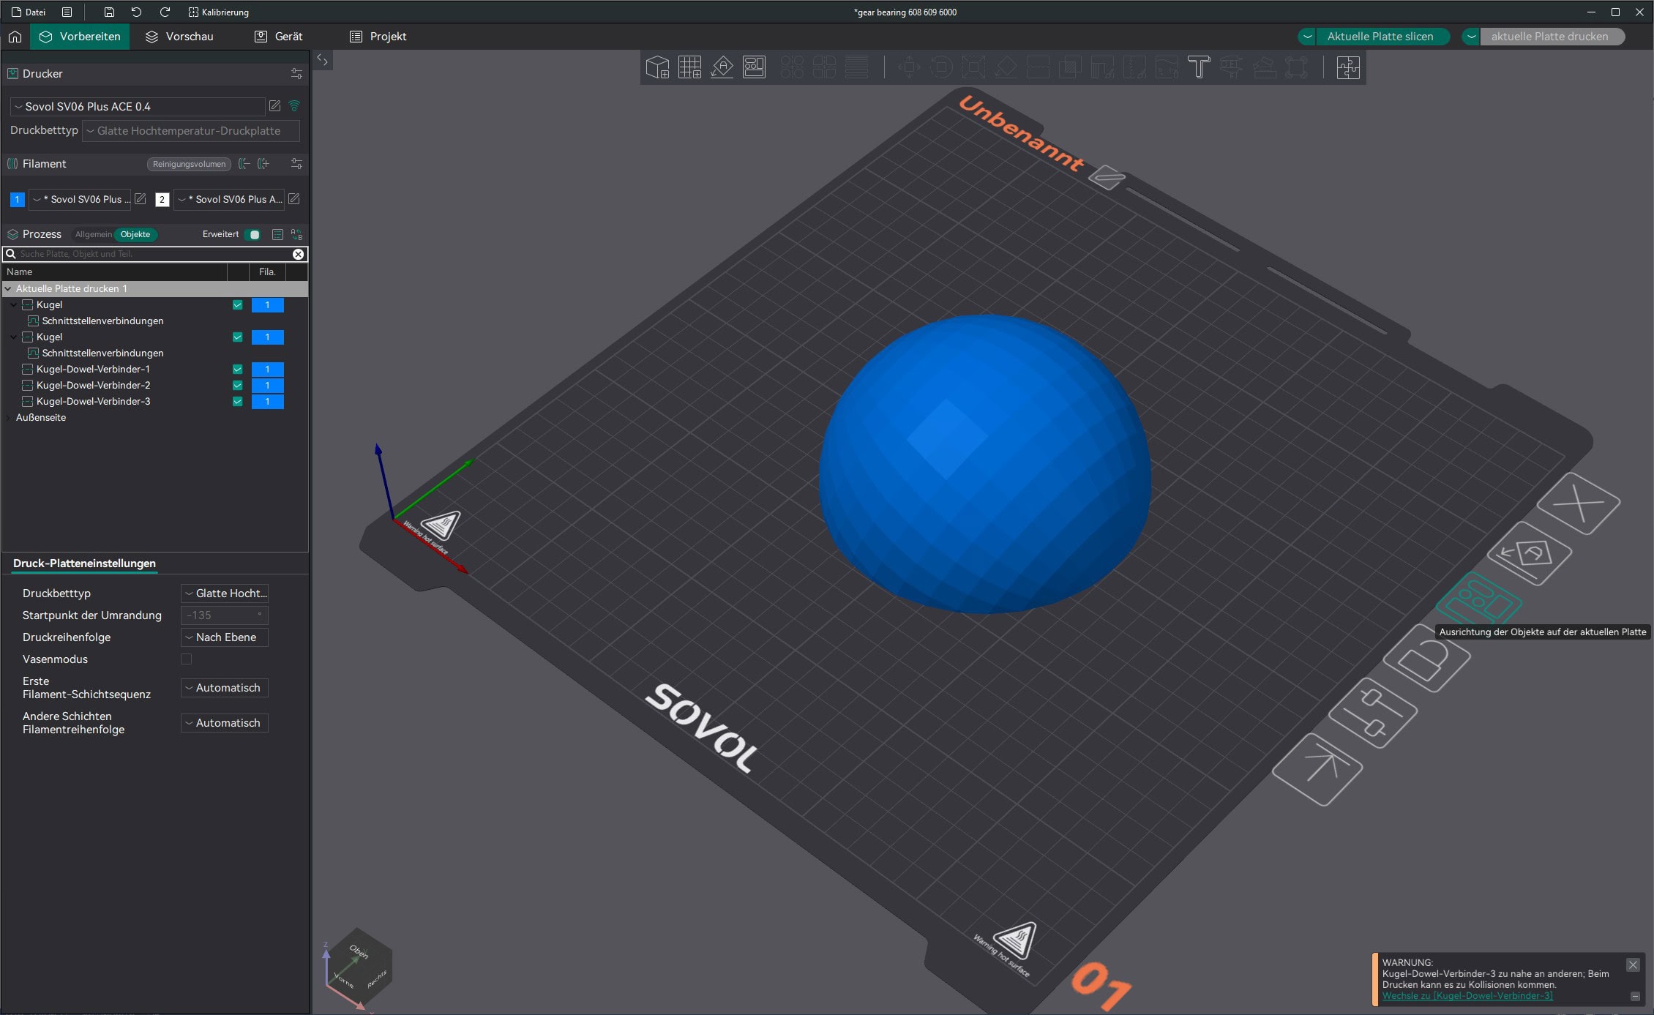1654x1015 pixels.
Task: Click the Wechsle zu Kugel-Dowel-Verbinder-3 link
Action: pyautogui.click(x=1467, y=996)
